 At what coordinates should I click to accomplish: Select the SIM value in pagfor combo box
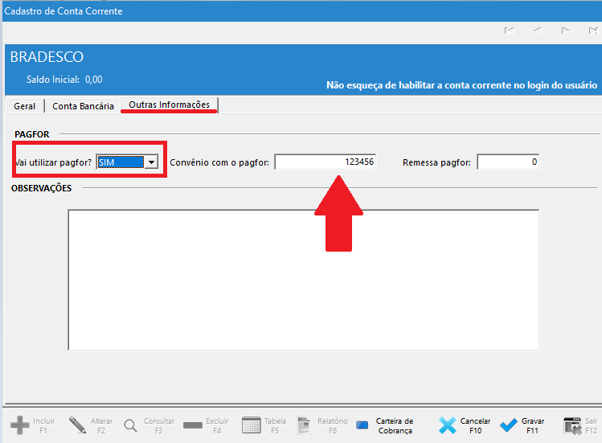coord(121,162)
